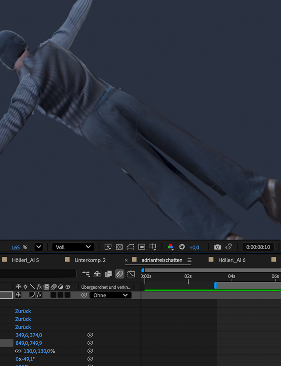Toggle the transparency grid button

[x=119, y=247]
